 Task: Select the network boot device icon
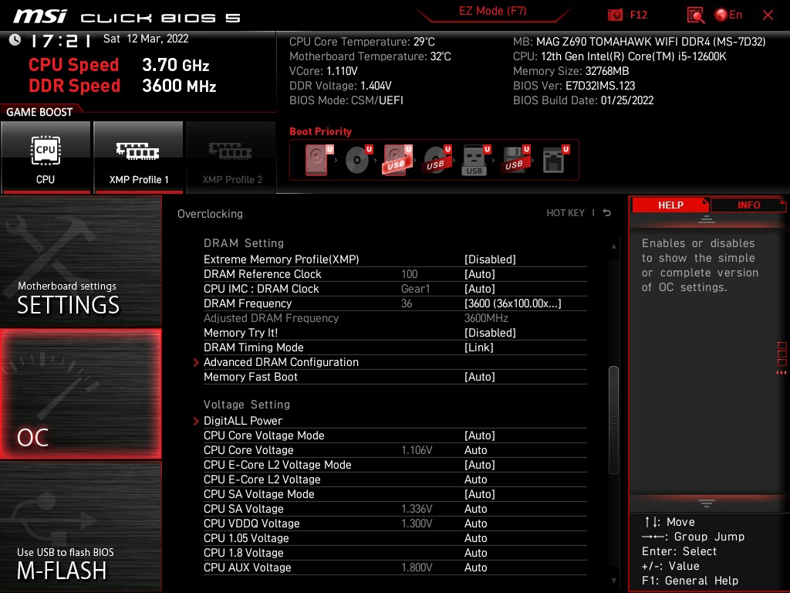555,160
